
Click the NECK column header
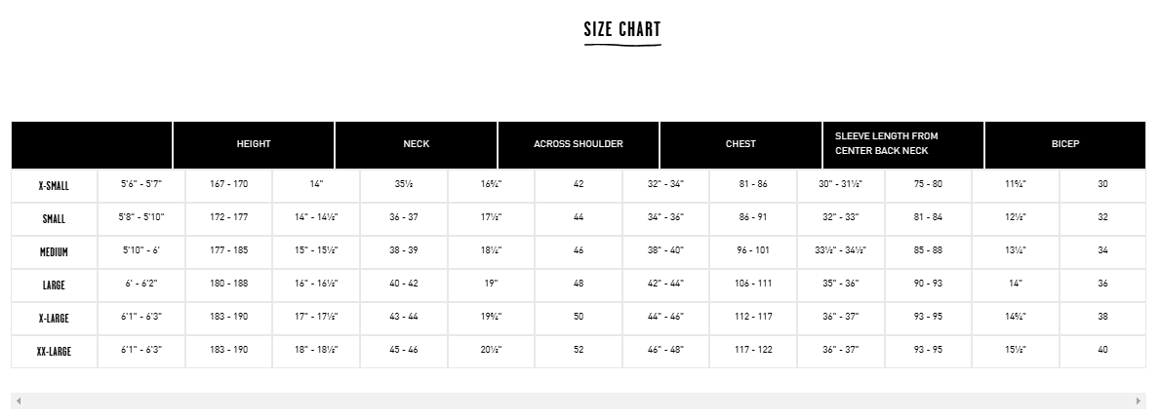(417, 144)
